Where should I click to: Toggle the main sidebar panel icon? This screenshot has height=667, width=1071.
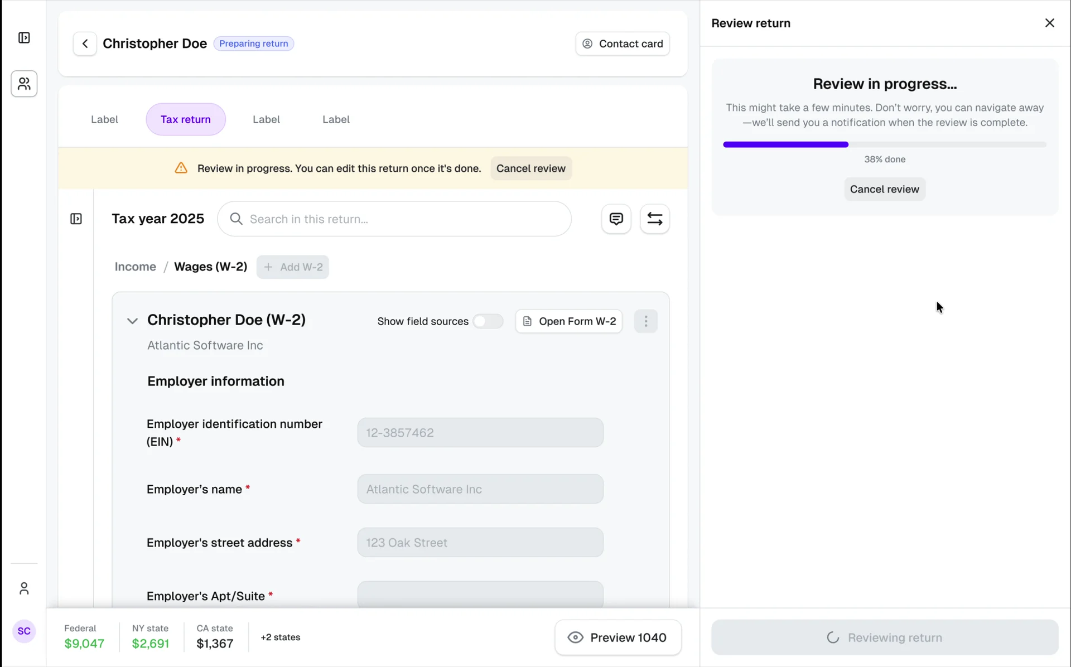pos(24,38)
